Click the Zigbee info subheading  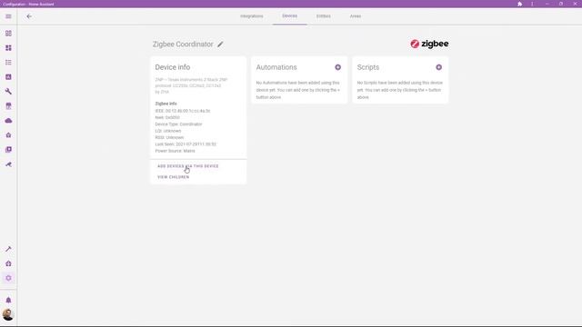(x=166, y=104)
